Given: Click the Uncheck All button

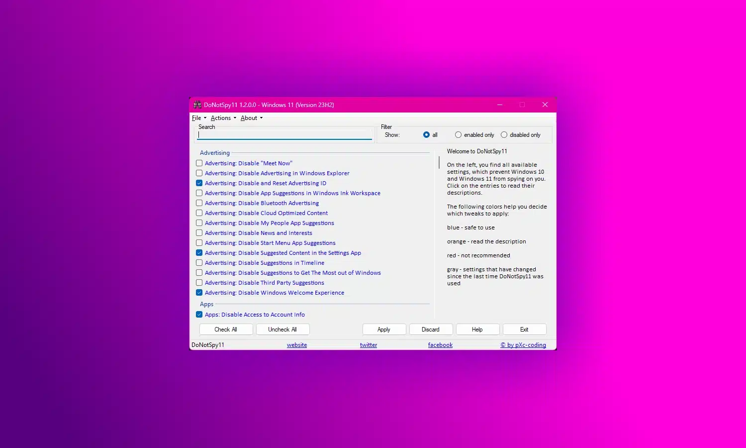Looking at the screenshot, I should point(282,330).
